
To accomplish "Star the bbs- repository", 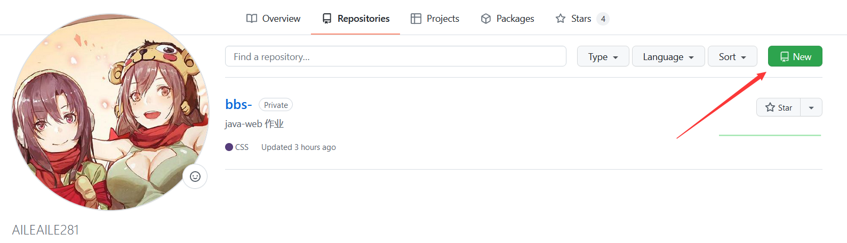I will (779, 107).
